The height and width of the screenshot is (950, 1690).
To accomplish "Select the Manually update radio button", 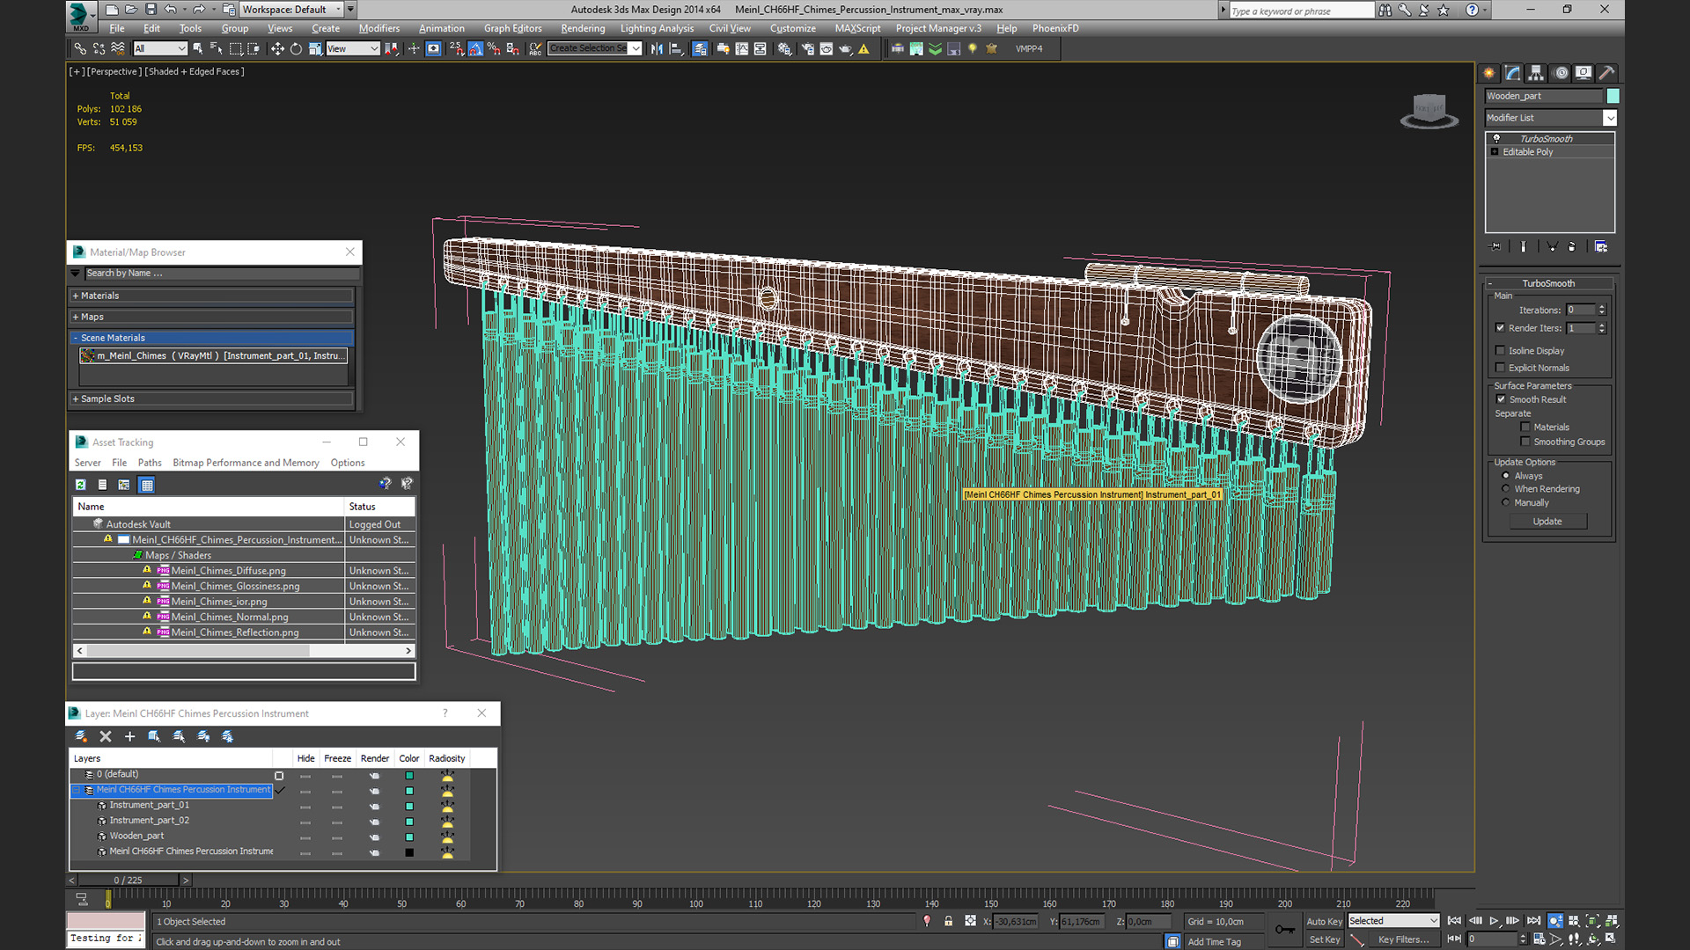I will (x=1506, y=503).
